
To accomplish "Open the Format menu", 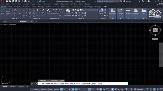I will tap(26, 4).
